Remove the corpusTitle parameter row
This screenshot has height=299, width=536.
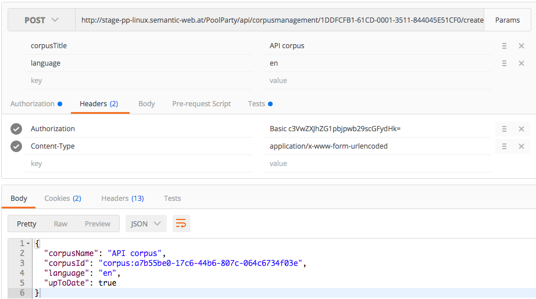click(521, 46)
